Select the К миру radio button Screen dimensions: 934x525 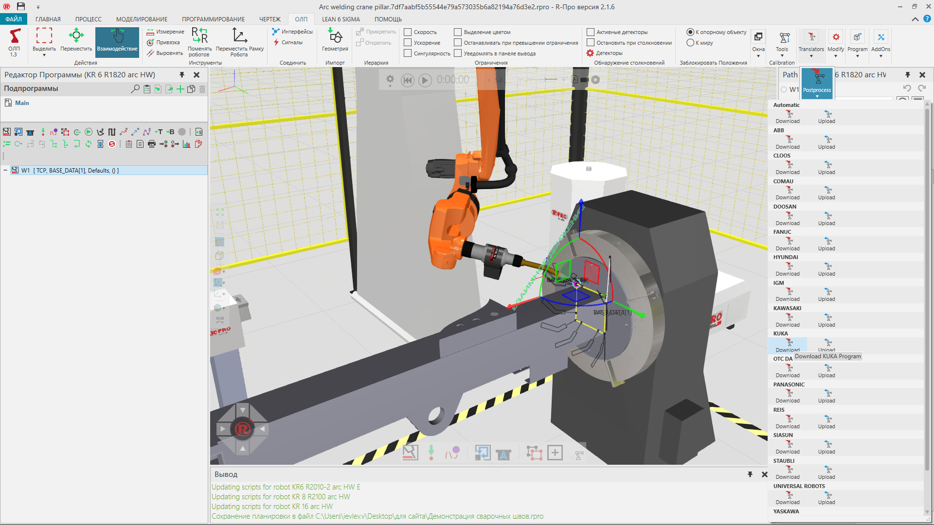pos(690,43)
